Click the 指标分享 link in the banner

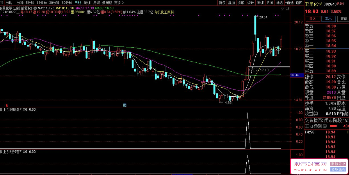point(338,164)
